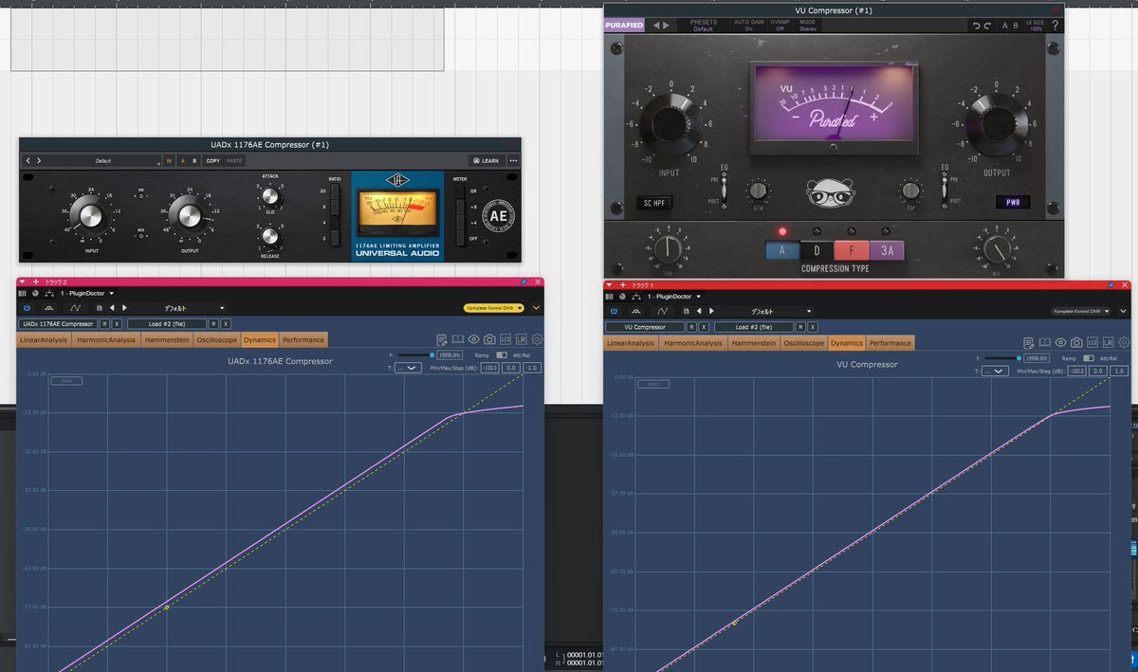Open notes icon in left PluginDoctor toolbar
This screenshot has width=1138, height=672.
point(442,339)
